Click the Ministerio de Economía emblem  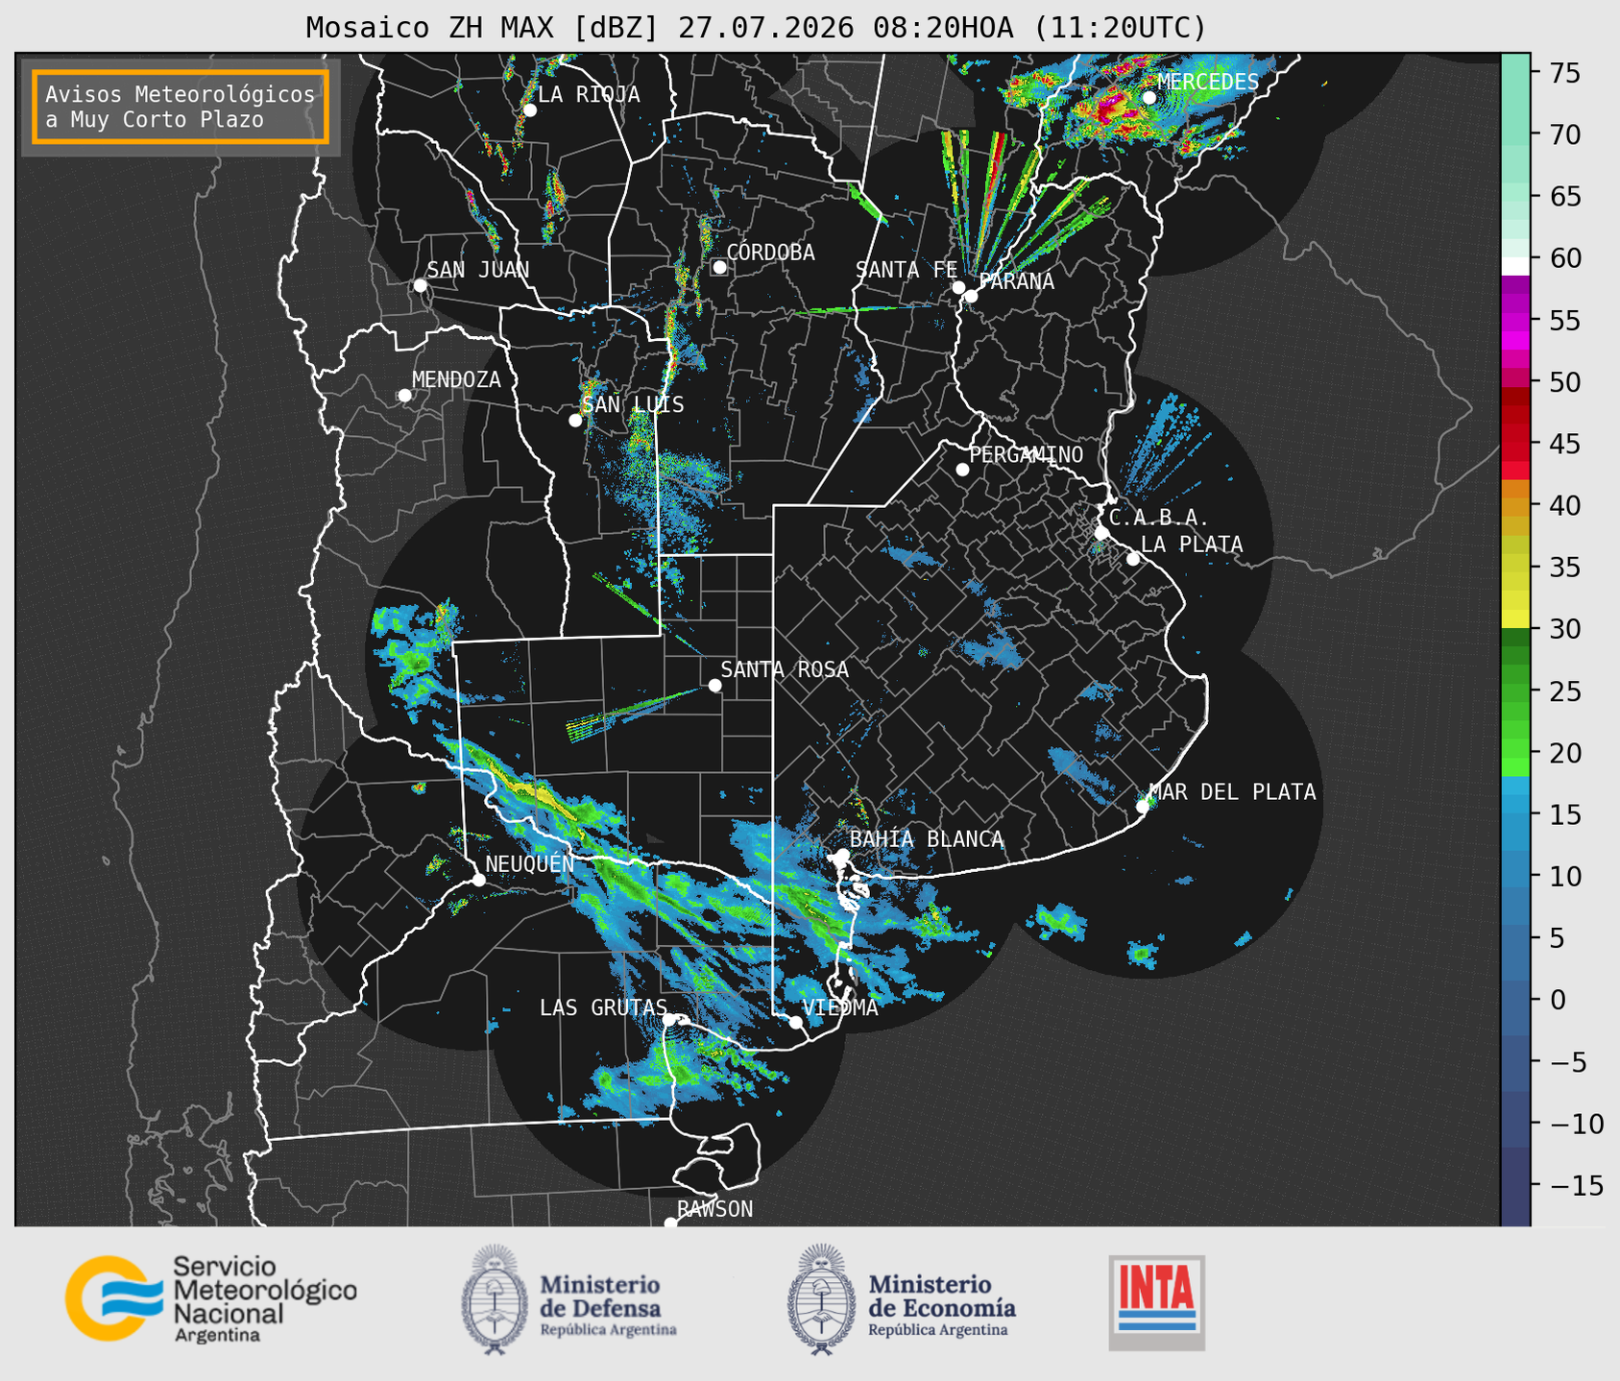pos(821,1299)
